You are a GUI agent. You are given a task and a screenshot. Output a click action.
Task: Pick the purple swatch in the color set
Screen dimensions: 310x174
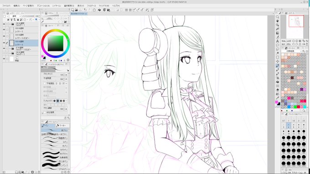301,90
